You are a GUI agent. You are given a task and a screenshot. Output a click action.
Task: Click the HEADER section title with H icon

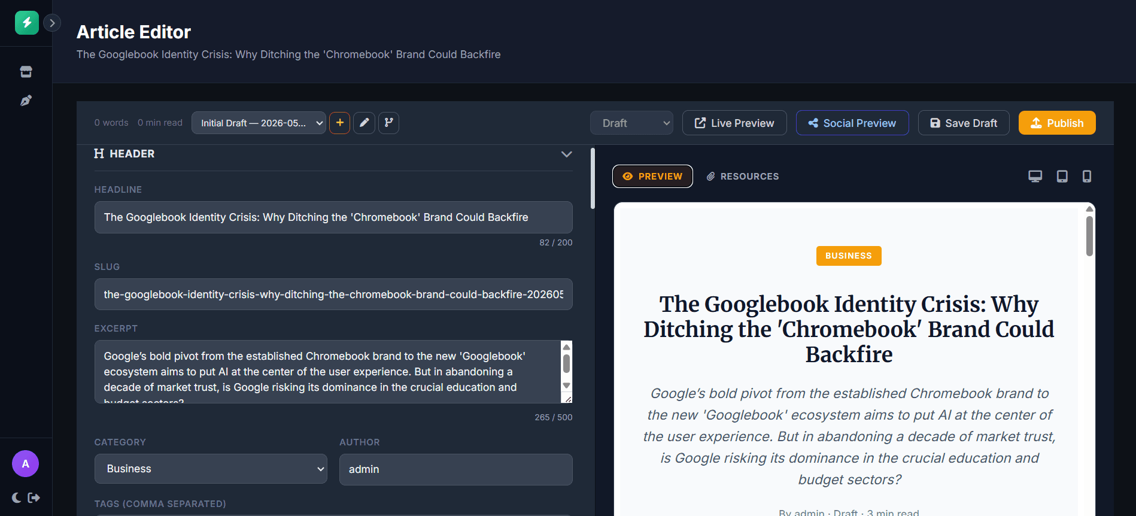point(124,154)
